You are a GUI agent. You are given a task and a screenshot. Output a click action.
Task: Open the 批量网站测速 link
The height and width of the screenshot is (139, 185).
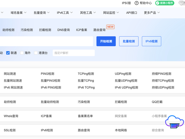coord(13,81)
